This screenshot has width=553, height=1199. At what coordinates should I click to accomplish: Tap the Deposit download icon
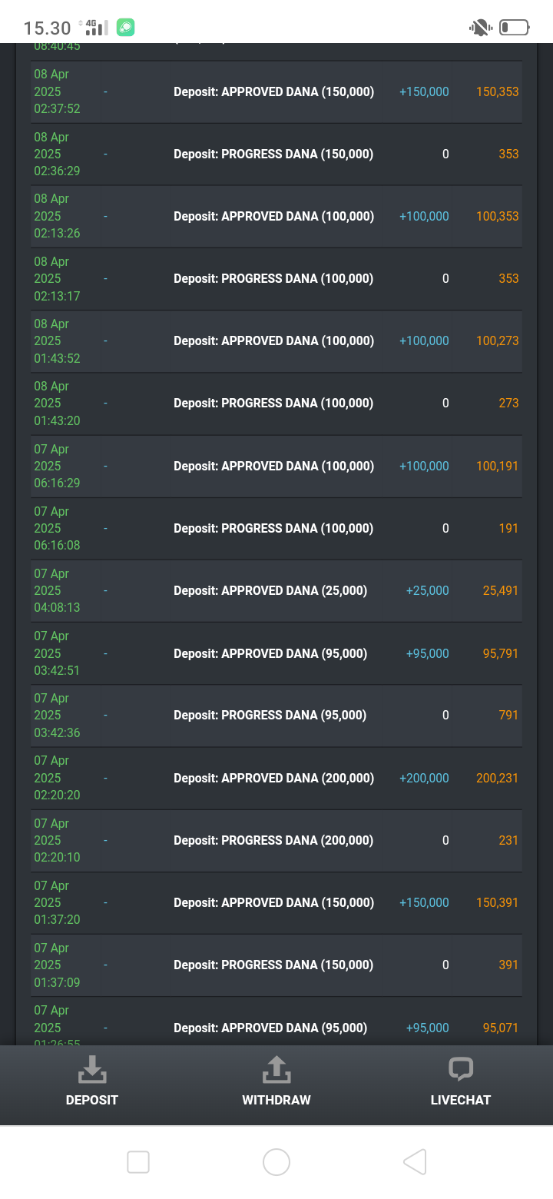[x=92, y=1069]
